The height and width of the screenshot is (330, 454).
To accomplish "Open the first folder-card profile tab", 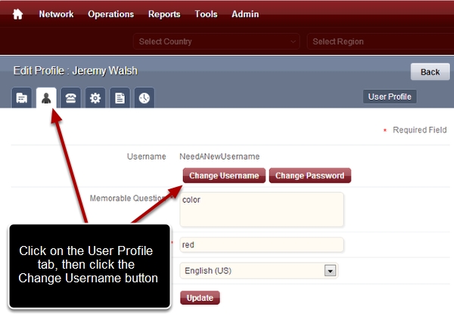I will [23, 98].
